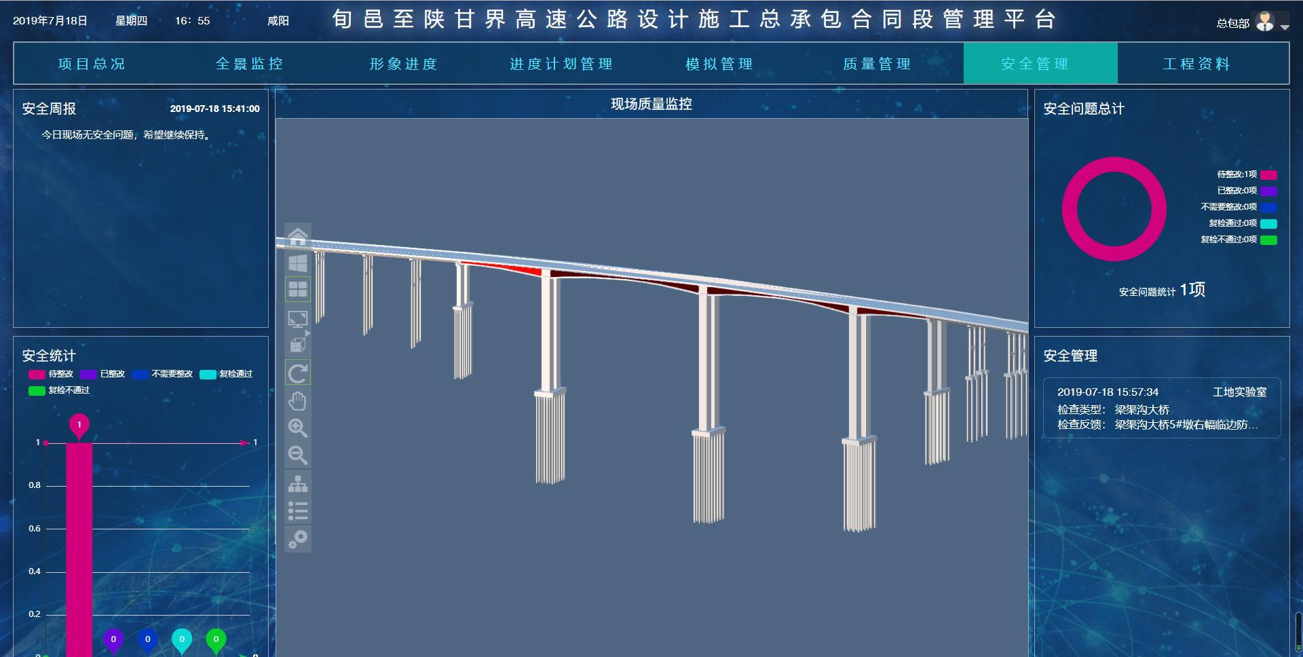Zoom out with the magnifier minus icon
This screenshot has width=1303, height=657.
[297, 455]
